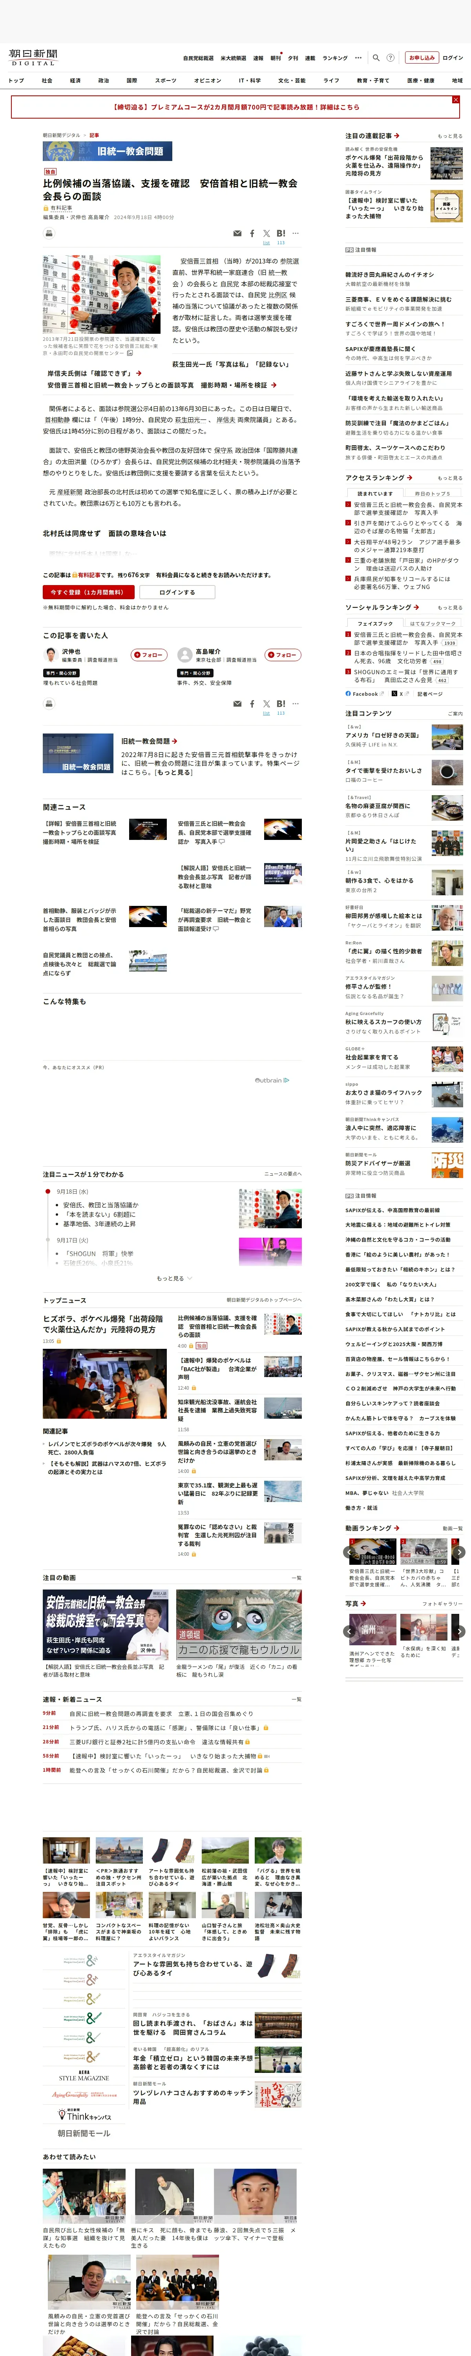Viewport: 471px width, 2356px height.
Task: Click the ログインする button under paywall
Action: (x=177, y=592)
